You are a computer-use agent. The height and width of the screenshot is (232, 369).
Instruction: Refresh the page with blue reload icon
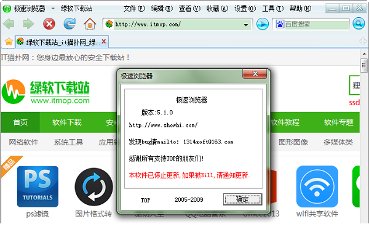click(69, 24)
